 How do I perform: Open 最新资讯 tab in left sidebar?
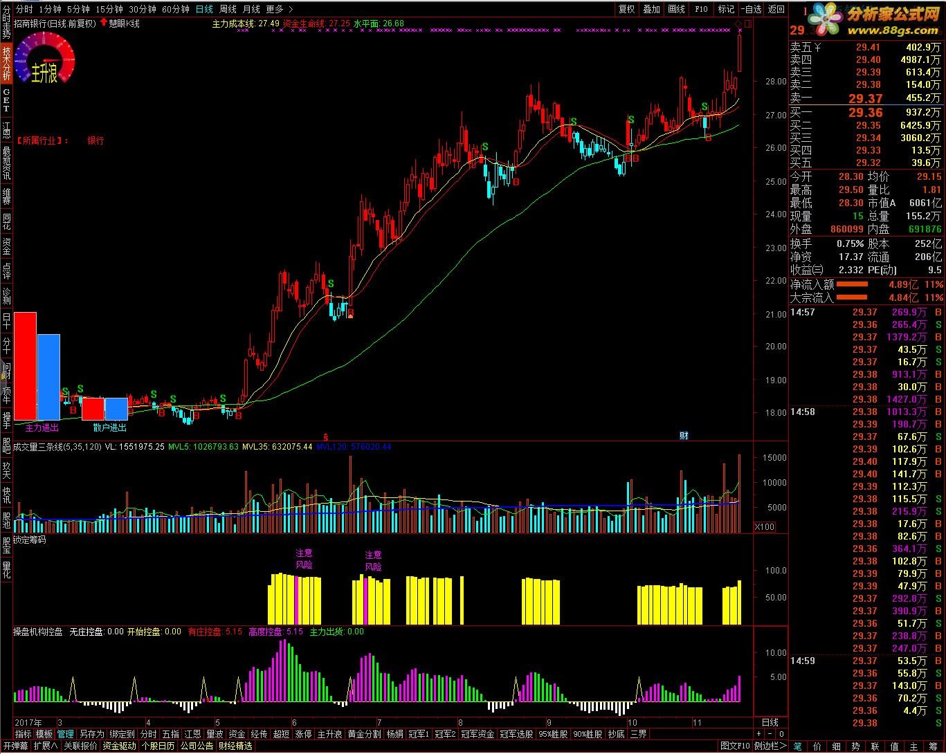tap(6, 163)
